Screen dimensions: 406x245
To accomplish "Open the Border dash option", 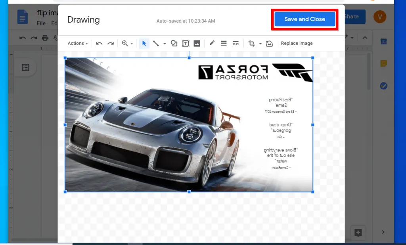I will point(236,43).
